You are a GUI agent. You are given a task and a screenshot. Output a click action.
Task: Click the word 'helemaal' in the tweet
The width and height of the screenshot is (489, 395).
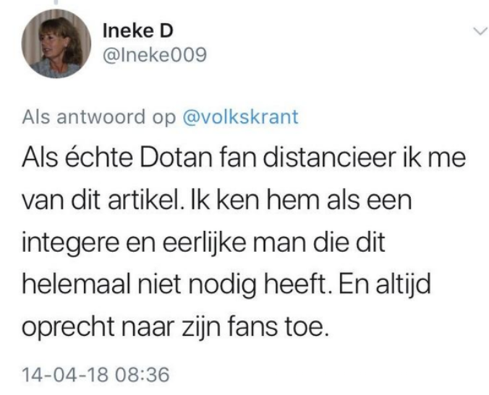click(x=76, y=285)
